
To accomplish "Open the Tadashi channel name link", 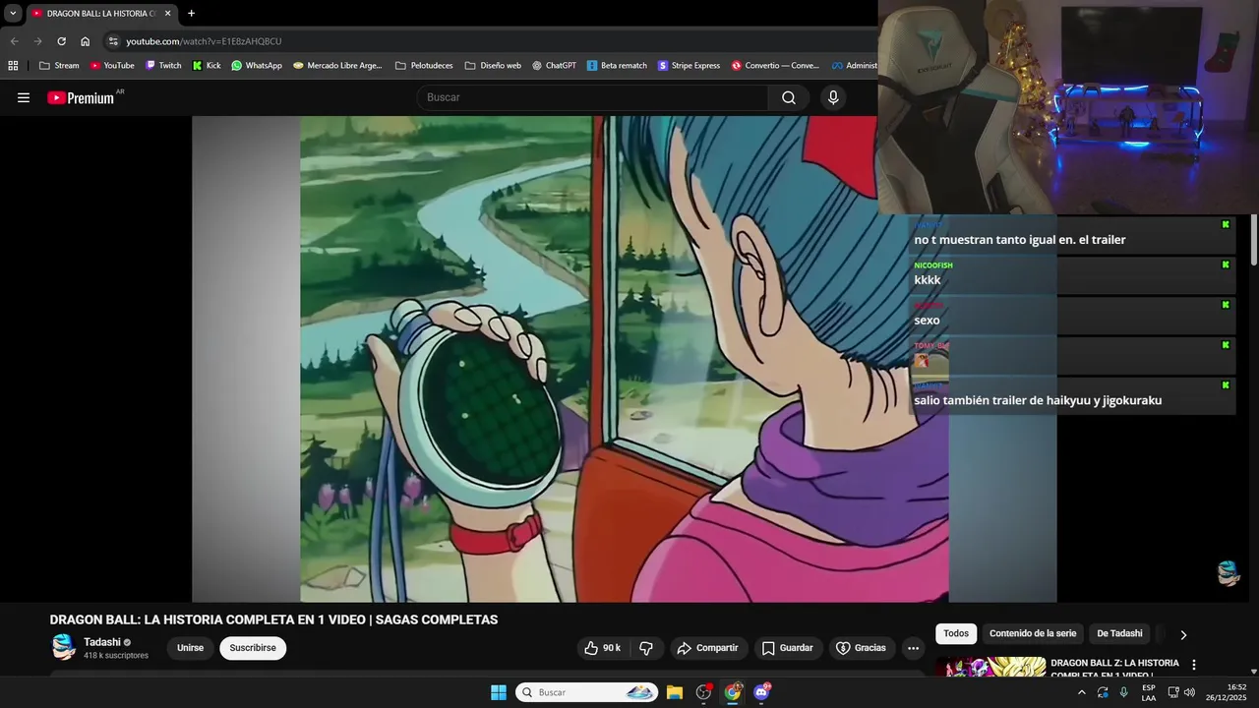I will (x=102, y=642).
